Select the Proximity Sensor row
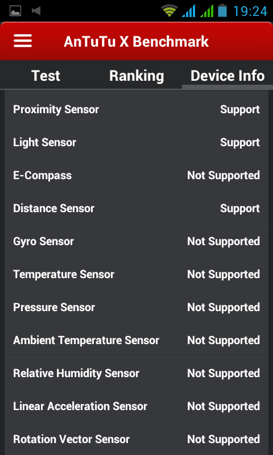The image size is (273, 455). click(136, 109)
